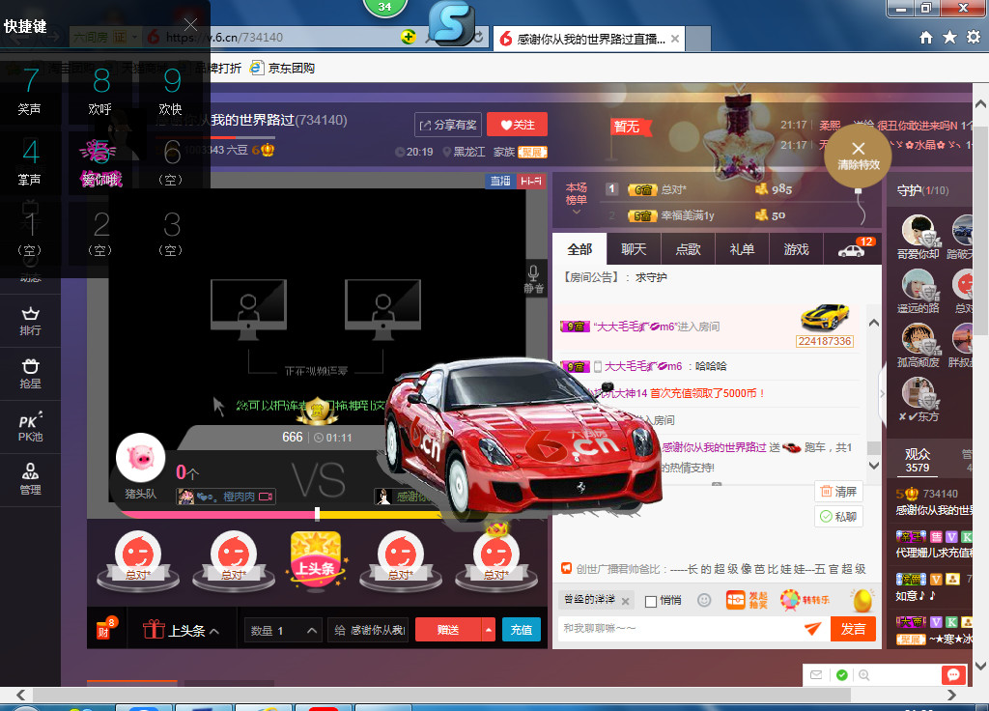Viewport: 989px width, 711px height.
Task: Pick shortcut 9 欢快 sound effect
Action: 171,91
